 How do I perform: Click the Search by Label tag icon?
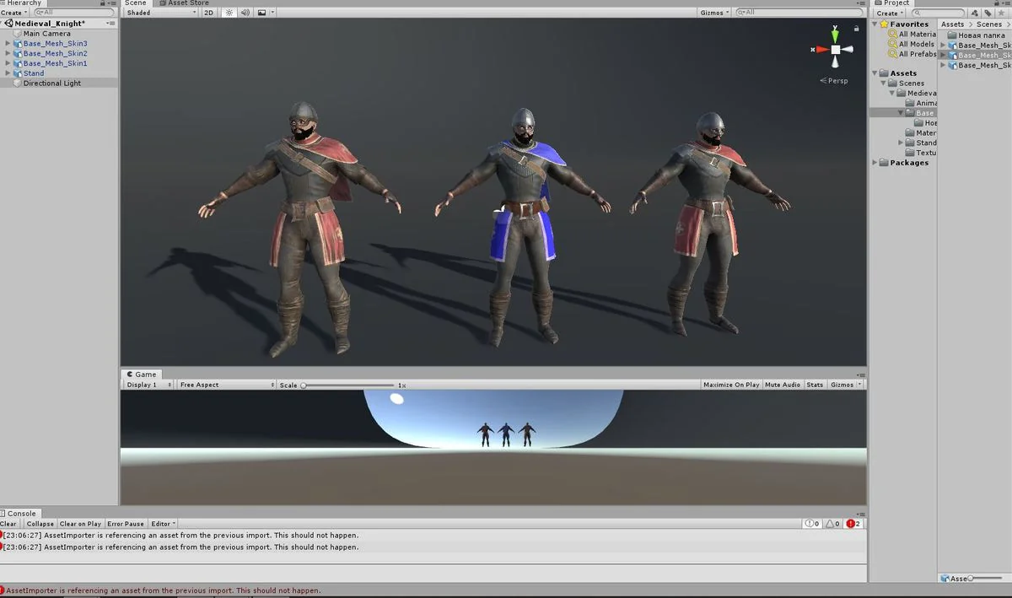tap(988, 13)
